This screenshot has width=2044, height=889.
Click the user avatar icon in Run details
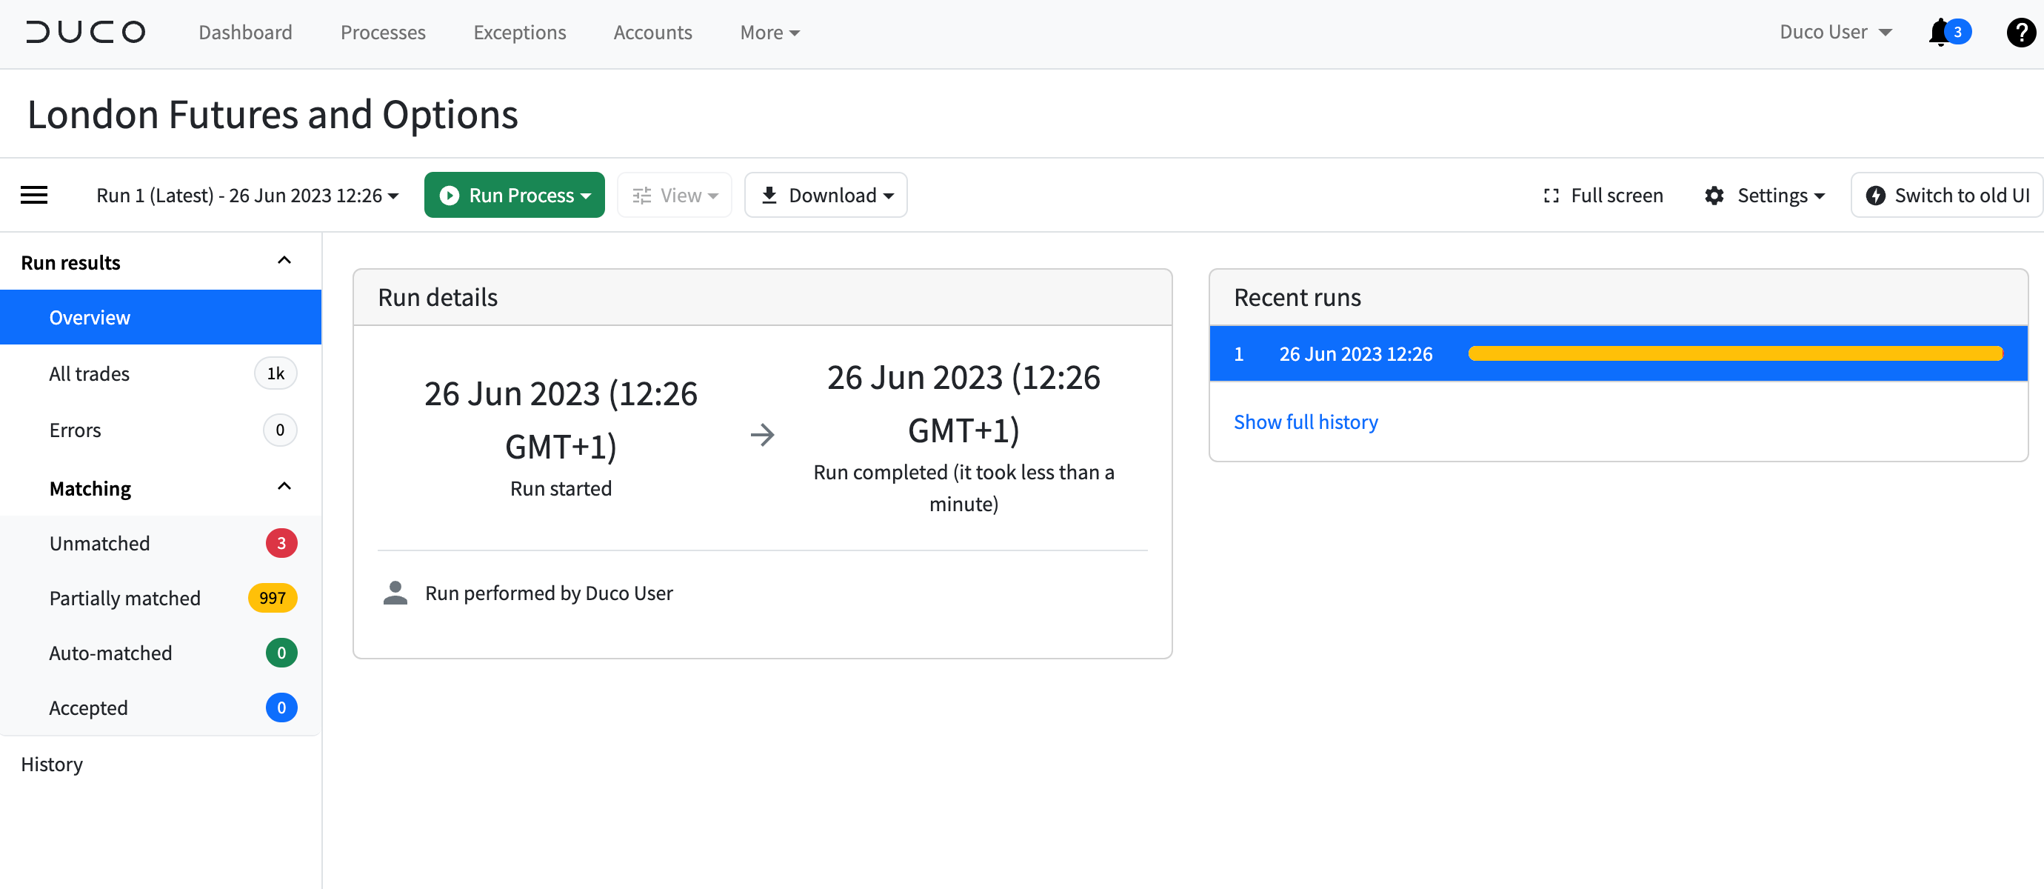pos(394,593)
